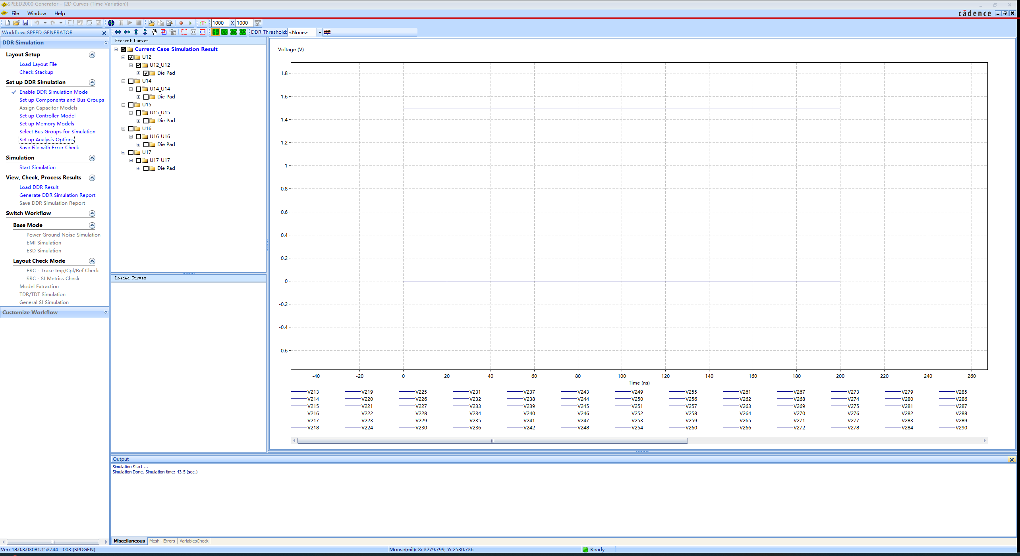Viewport: 1020px width, 556px height.
Task: Click the plot scrollbar right arrow
Action: [x=985, y=441]
